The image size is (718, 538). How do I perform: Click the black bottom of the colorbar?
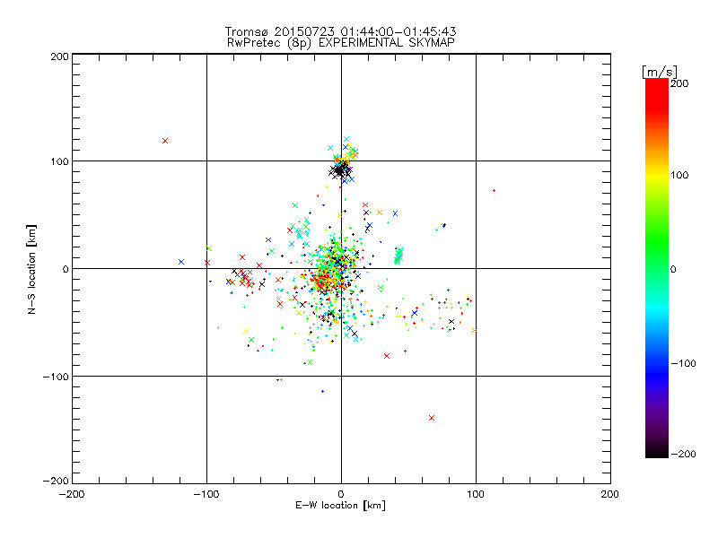[657, 451]
